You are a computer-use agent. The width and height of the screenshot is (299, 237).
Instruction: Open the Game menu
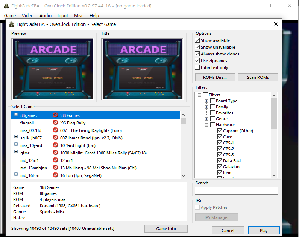click(x=10, y=16)
